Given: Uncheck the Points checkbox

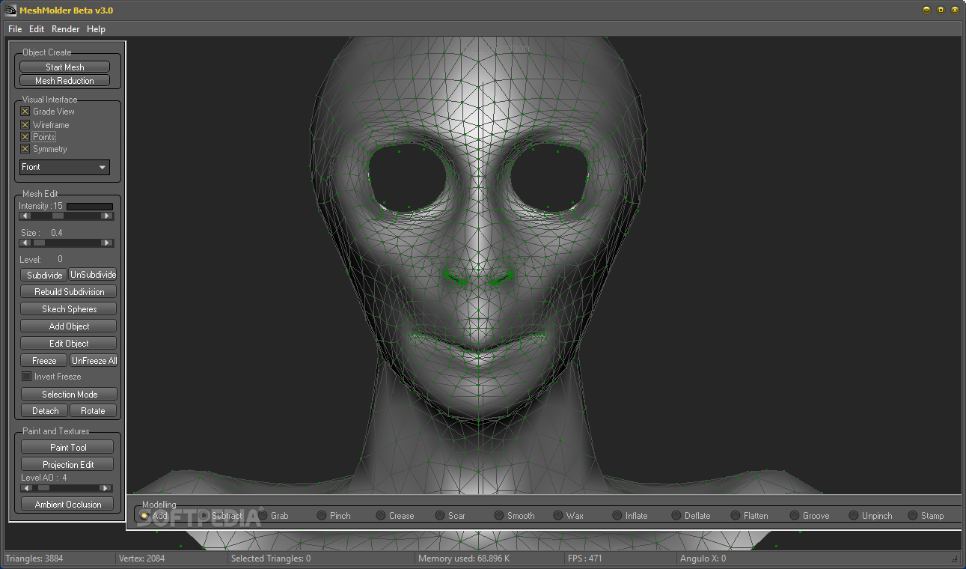Looking at the screenshot, I should coord(25,137).
